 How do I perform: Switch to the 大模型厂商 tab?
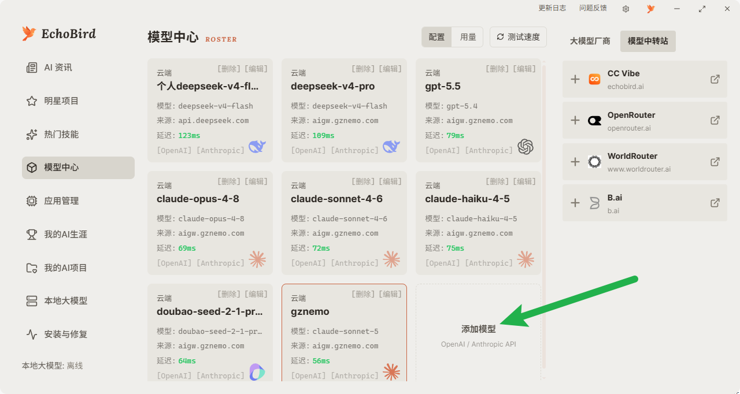(x=590, y=41)
